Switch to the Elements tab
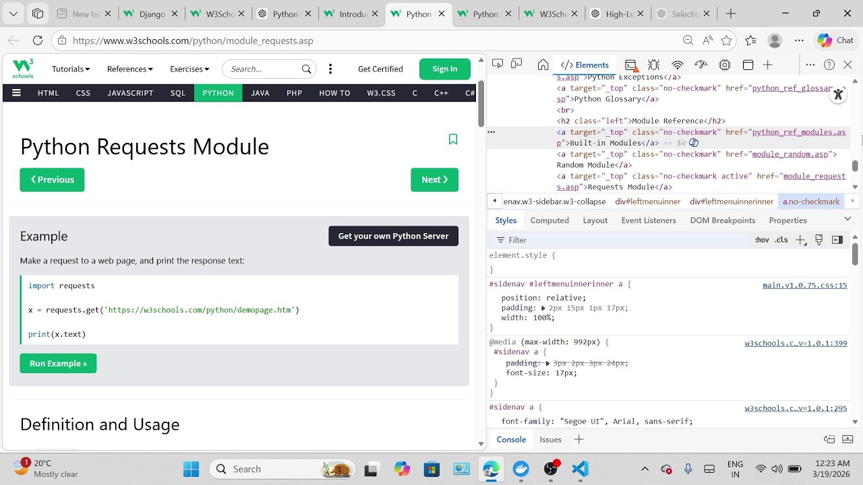The image size is (863, 485). [585, 65]
